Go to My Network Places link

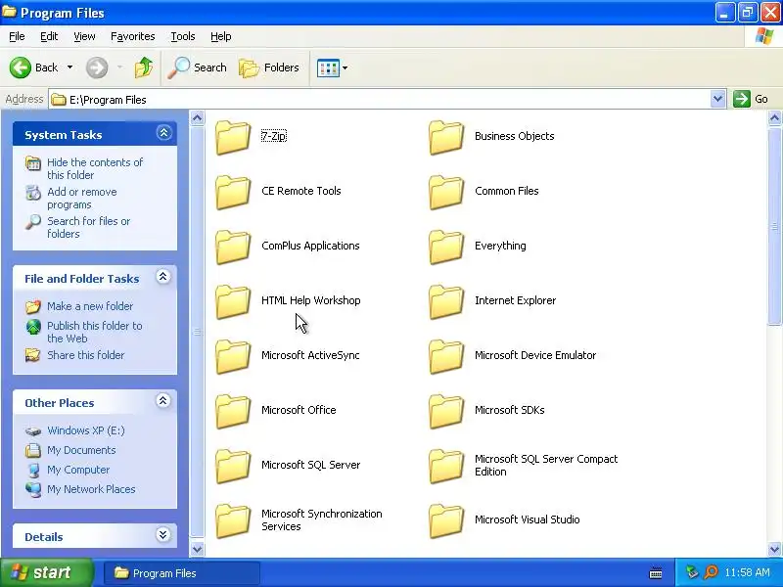(91, 489)
